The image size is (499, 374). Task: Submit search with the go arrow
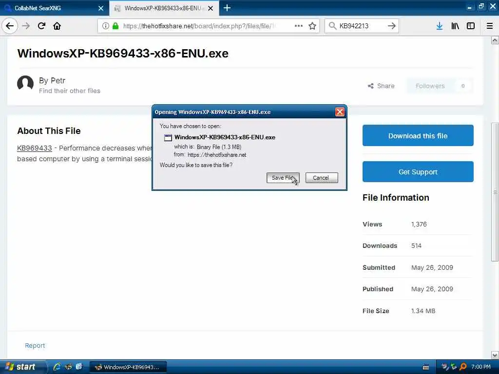click(x=392, y=26)
